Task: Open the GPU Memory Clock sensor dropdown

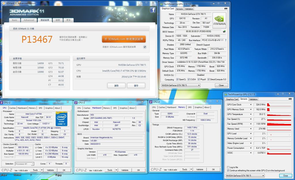Action: pyautogui.click(x=251, y=109)
